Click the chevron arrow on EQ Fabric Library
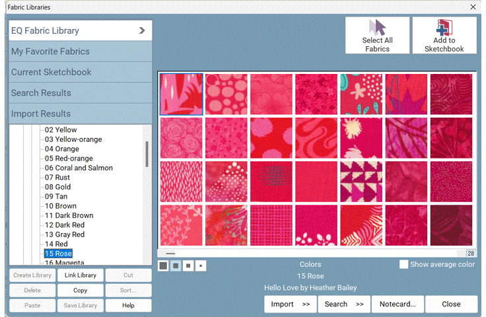The width and height of the screenshot is (486, 317). (142, 30)
